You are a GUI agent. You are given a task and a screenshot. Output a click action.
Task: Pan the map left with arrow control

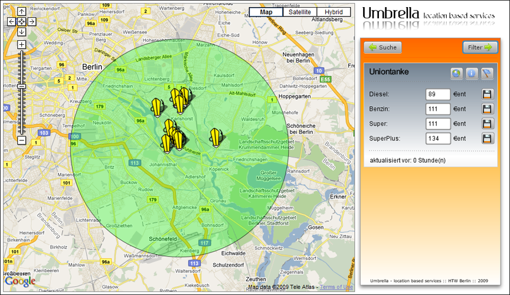11,22
